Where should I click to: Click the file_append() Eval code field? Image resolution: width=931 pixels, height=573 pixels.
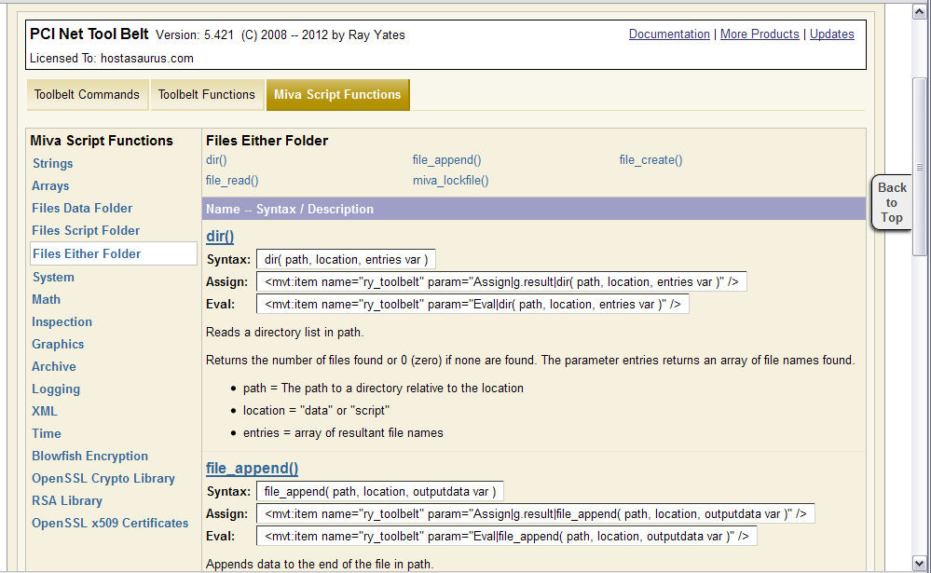click(506, 536)
